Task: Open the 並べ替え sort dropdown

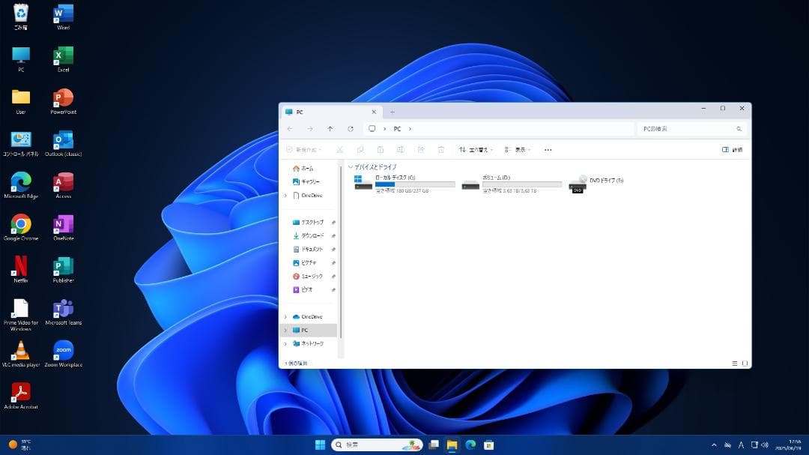Action: point(476,149)
